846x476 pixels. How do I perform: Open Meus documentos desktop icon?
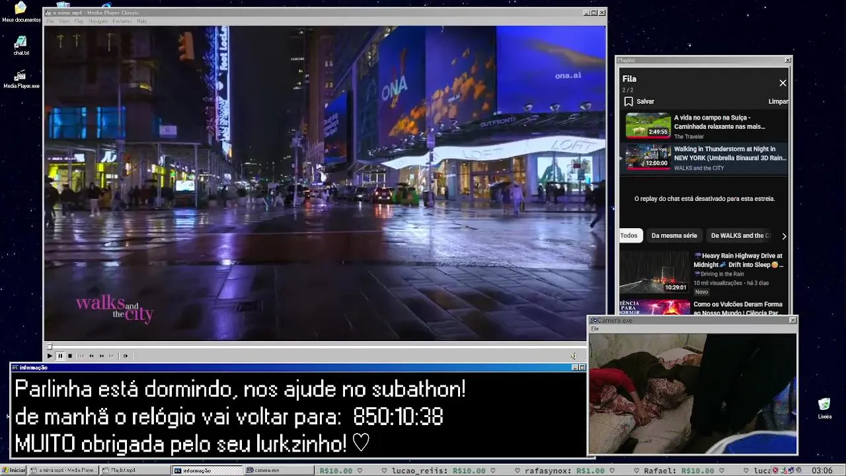(x=21, y=12)
